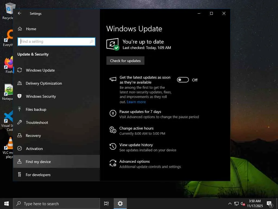Viewport: 278px width, 209px height.
Task: Click the Firefox desktop shortcut
Action: click(8, 65)
